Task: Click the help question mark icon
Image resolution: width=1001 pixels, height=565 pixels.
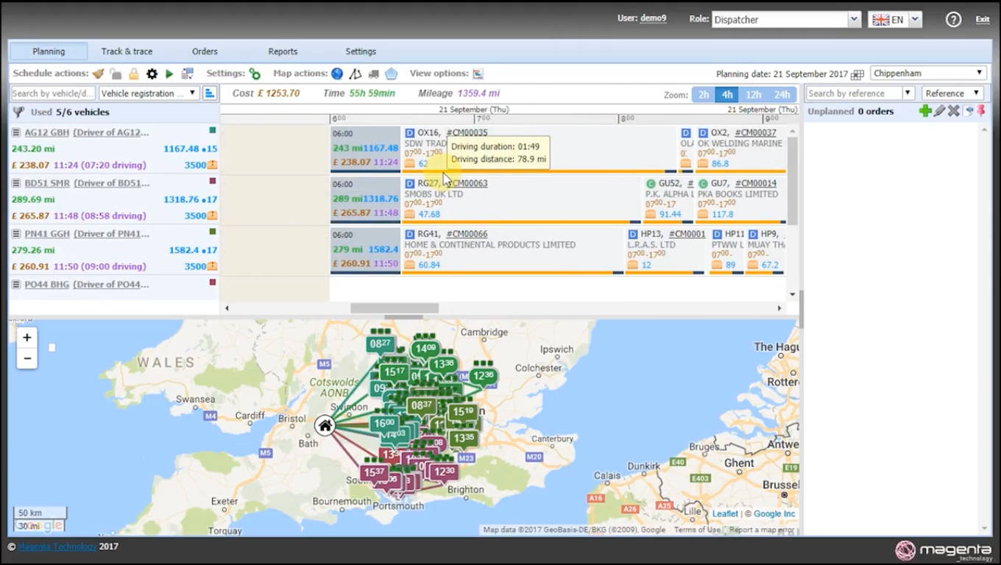Action: tap(953, 20)
